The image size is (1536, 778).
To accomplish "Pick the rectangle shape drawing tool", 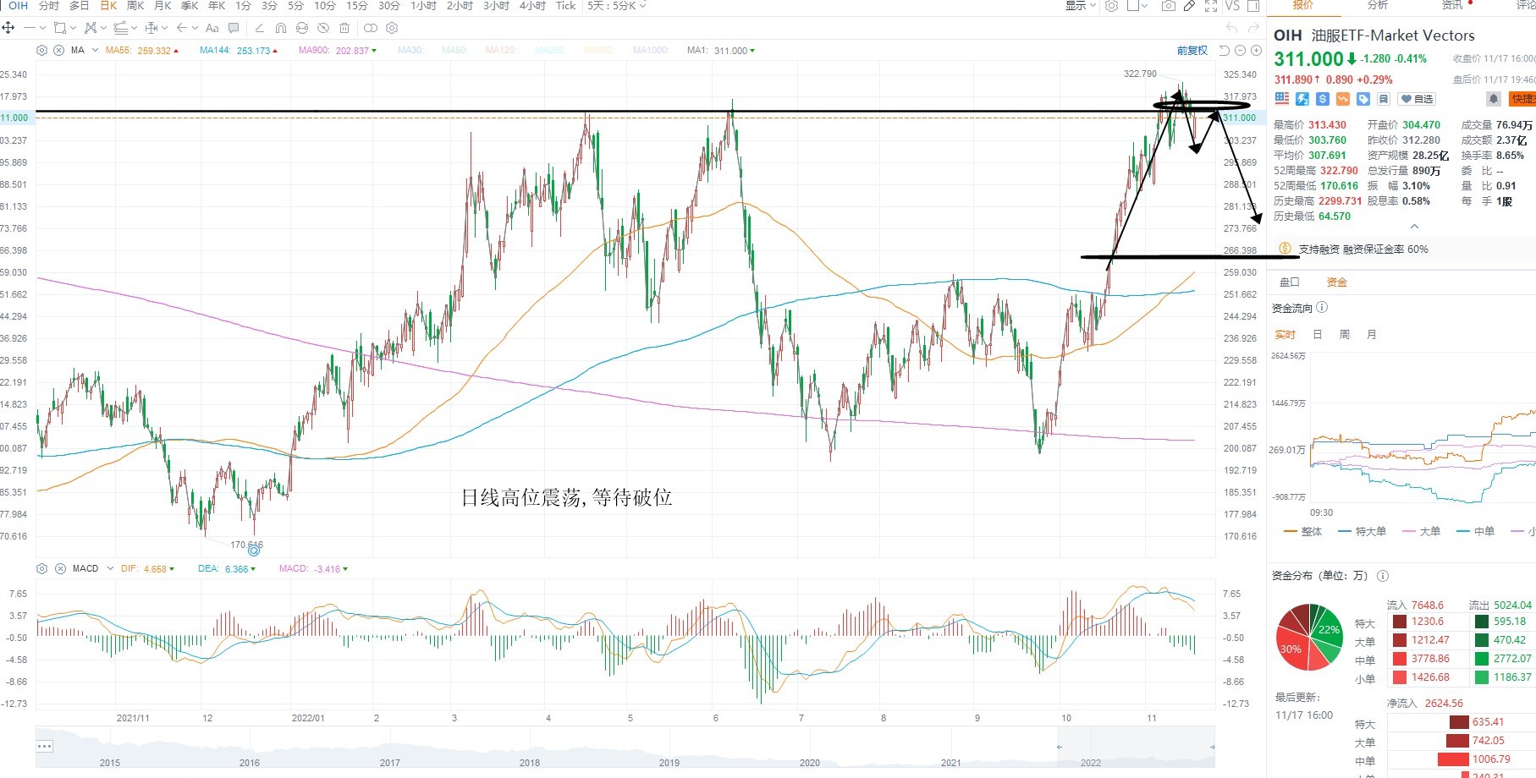I will coord(59,28).
